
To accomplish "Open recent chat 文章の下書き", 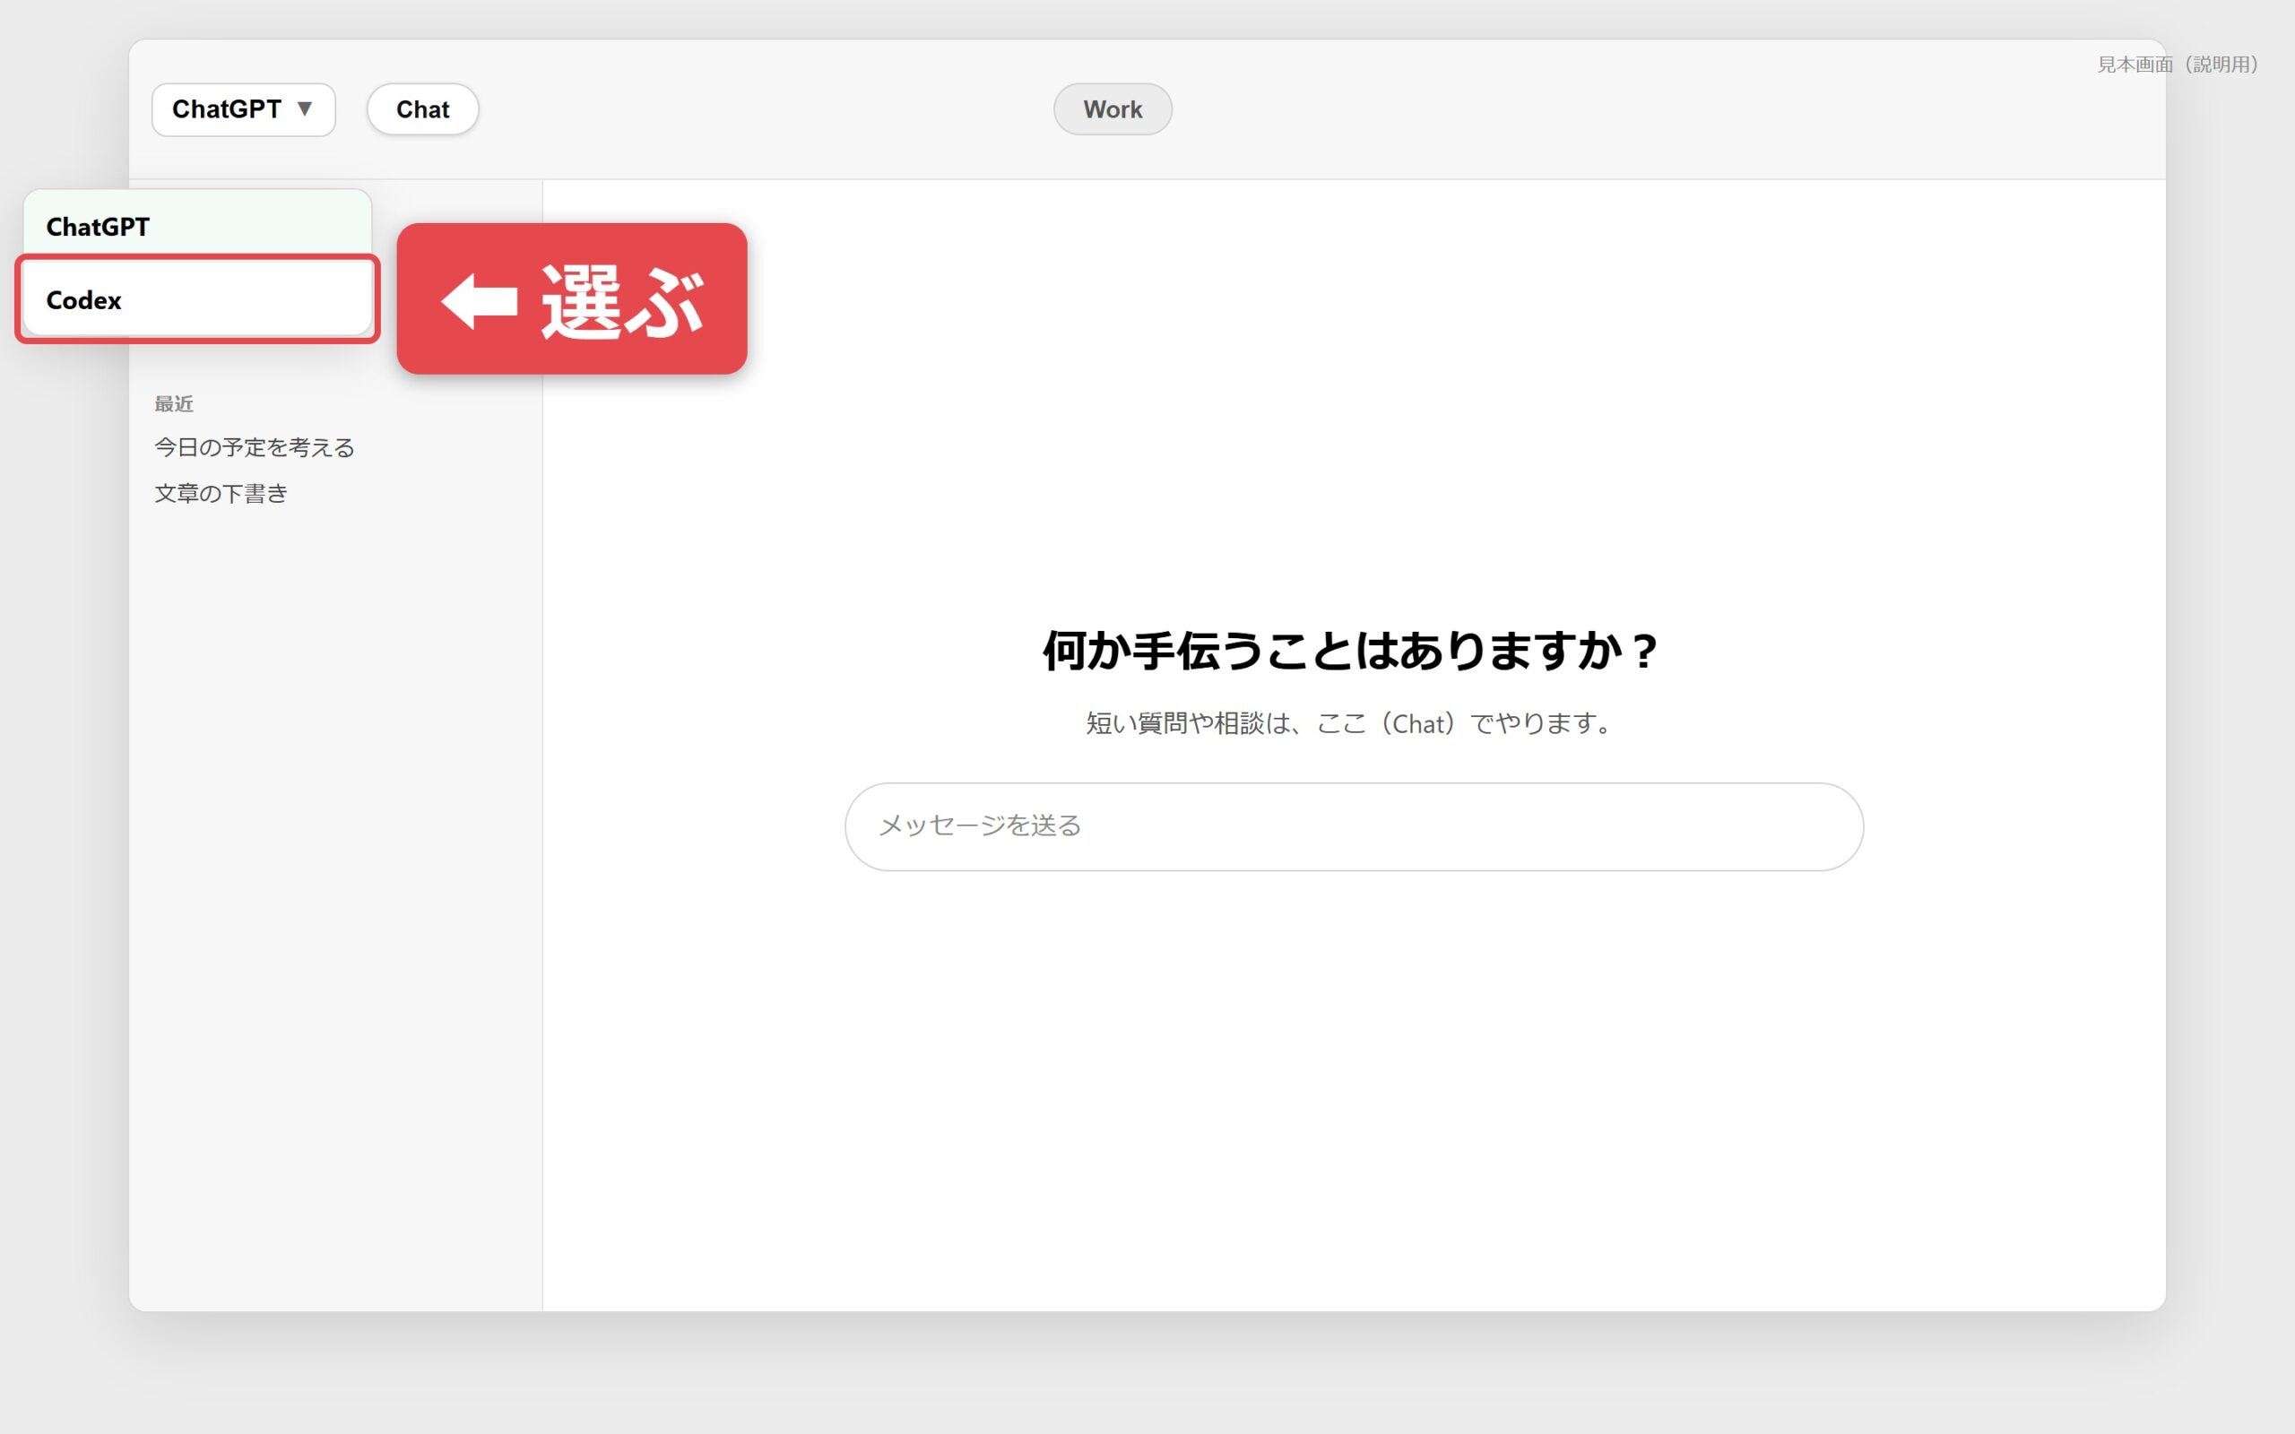I will [221, 493].
